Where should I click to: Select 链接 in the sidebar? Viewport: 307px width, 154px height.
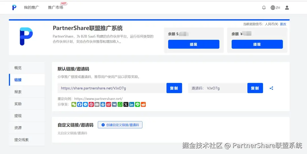[27, 80]
